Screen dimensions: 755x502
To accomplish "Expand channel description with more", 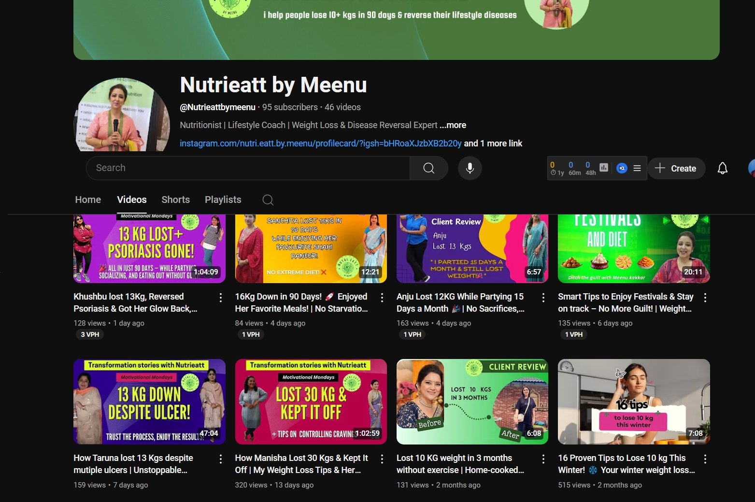I will coord(453,125).
